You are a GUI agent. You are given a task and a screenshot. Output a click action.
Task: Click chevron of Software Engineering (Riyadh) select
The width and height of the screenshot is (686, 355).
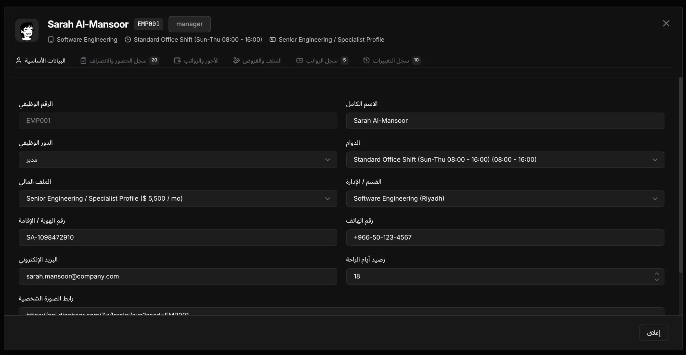pyautogui.click(x=655, y=199)
